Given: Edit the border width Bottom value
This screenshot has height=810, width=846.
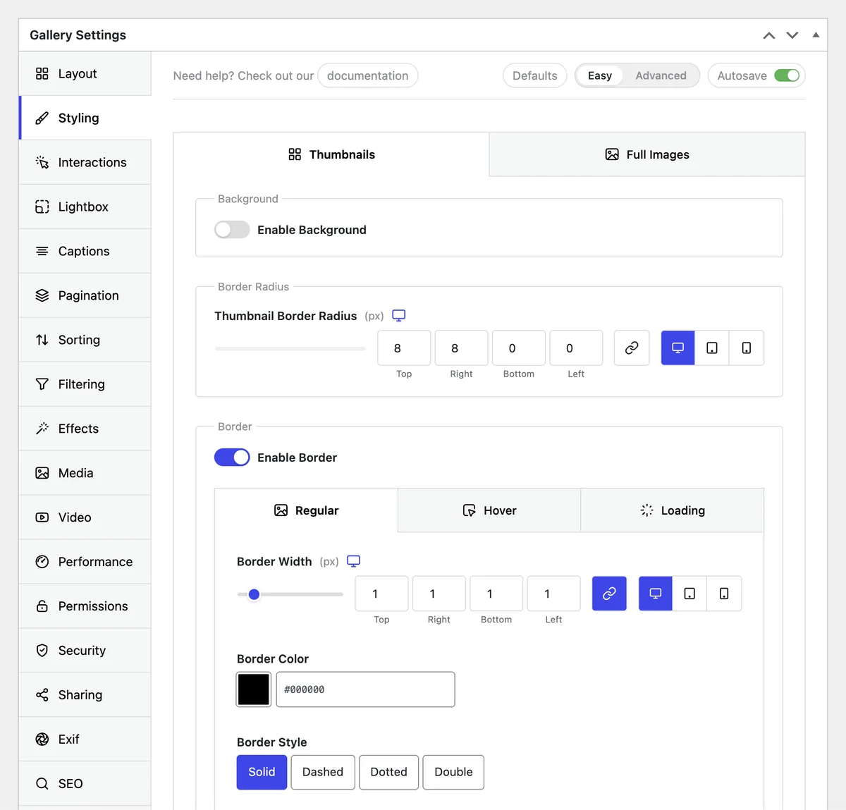Looking at the screenshot, I should coord(496,594).
